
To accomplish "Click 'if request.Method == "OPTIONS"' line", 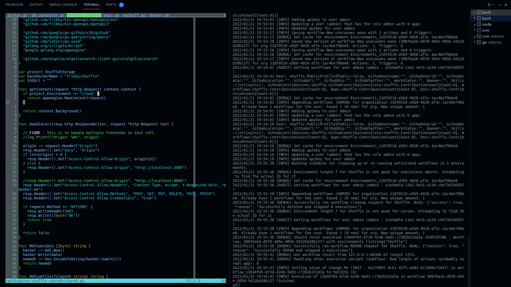I will pos(58,207).
